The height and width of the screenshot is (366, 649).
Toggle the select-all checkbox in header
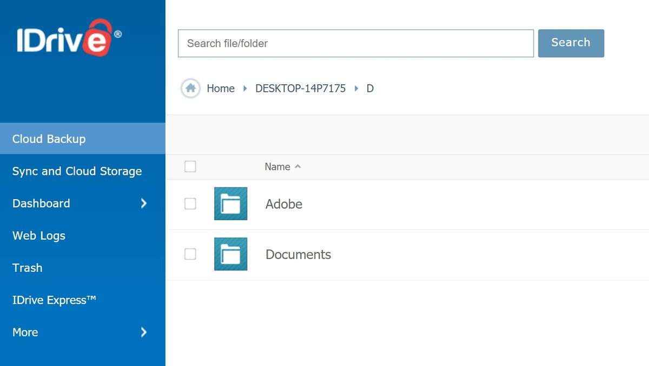tap(190, 167)
